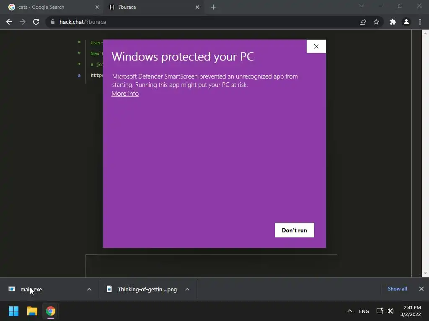Close the downloads bar
Screen dimensions: 429x321
pos(421,289)
